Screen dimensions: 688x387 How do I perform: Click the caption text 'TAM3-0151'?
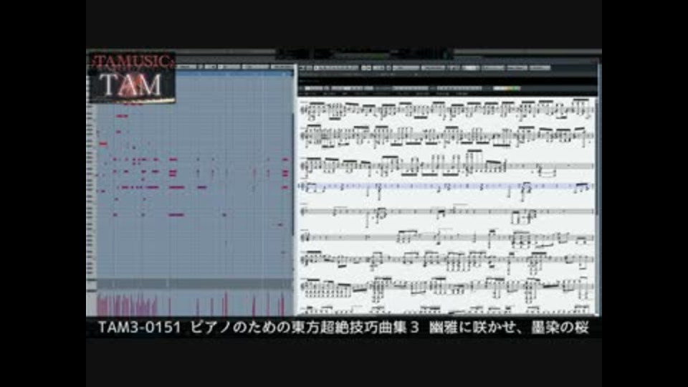click(138, 328)
